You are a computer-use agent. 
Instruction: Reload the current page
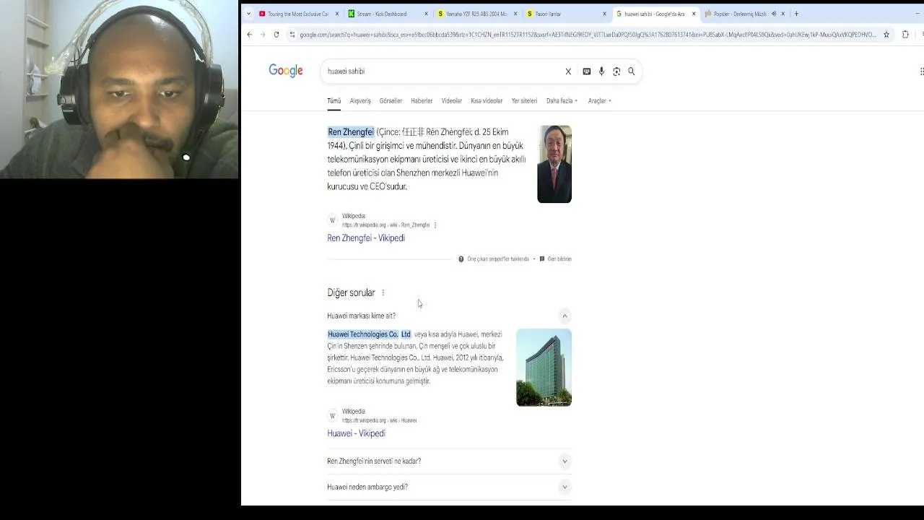[276, 35]
